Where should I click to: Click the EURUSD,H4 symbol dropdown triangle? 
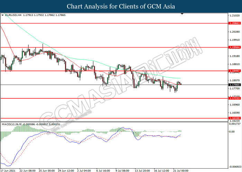2,15
